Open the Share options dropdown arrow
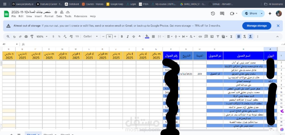Image resolution: width=285 pixels, height=135 pixels. (262, 13)
